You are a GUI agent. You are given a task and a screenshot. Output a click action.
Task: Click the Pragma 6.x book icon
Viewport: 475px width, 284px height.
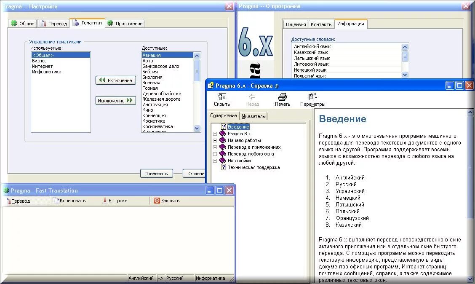[x=223, y=133]
